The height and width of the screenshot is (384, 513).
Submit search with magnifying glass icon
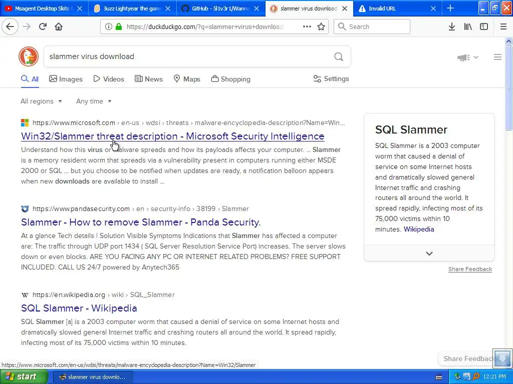(x=339, y=56)
